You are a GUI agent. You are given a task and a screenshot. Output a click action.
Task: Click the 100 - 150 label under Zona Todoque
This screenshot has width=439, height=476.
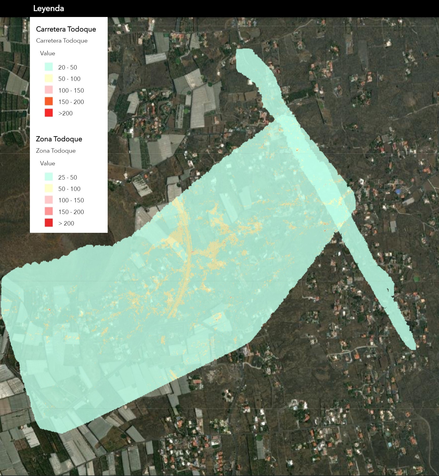(71, 200)
